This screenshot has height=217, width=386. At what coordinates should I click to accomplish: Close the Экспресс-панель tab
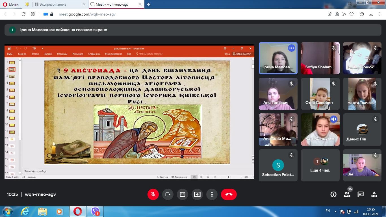coord(84,5)
